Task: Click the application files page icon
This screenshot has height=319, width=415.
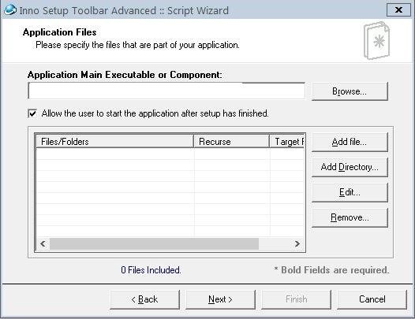Action: (376, 41)
